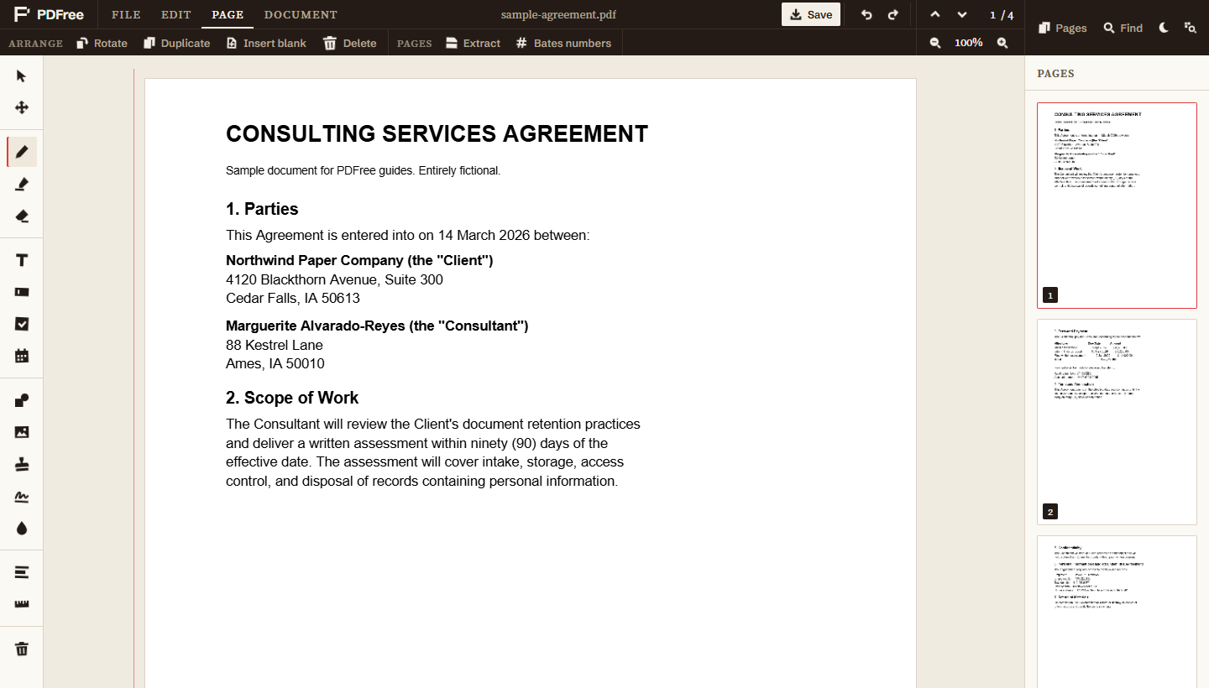1209x688 pixels.
Task: Go to the next page with the down chevron
Action: point(962,15)
